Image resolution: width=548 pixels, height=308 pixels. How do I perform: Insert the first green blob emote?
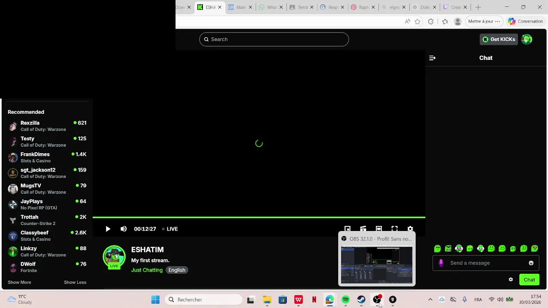click(437, 249)
